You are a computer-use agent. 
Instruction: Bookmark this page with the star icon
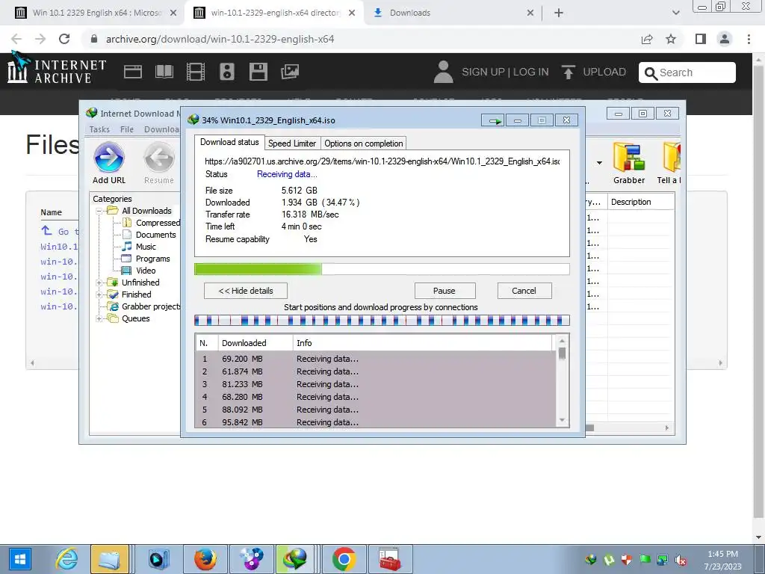point(671,39)
